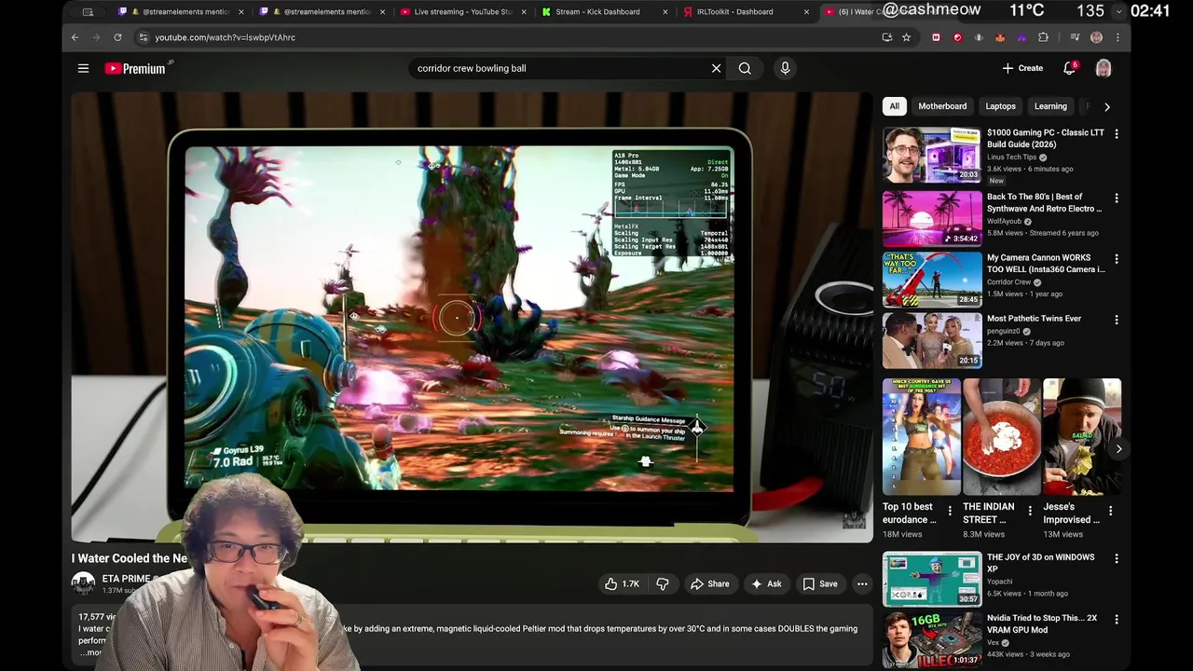Open ETA PRIME channel avatar

coord(83,583)
